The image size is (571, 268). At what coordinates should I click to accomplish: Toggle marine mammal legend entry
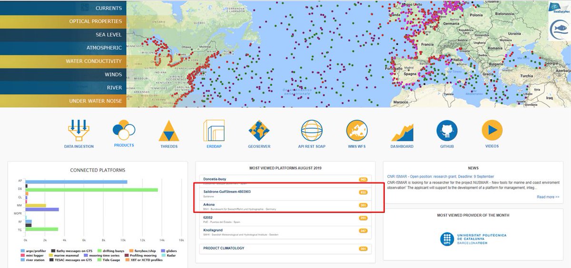[64, 256]
